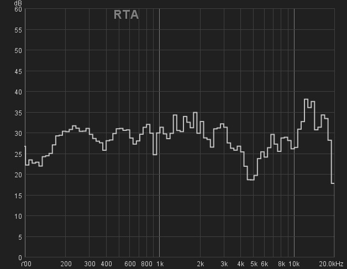Click the 60 value on the dB axis
This screenshot has width=347, height=269.
18,9
